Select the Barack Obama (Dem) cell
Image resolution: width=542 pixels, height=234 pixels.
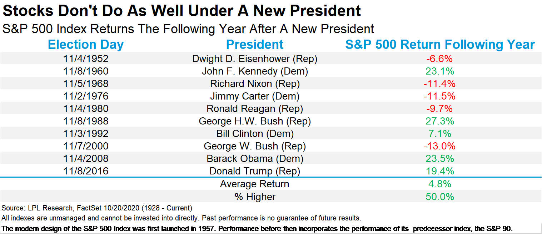[255, 159]
